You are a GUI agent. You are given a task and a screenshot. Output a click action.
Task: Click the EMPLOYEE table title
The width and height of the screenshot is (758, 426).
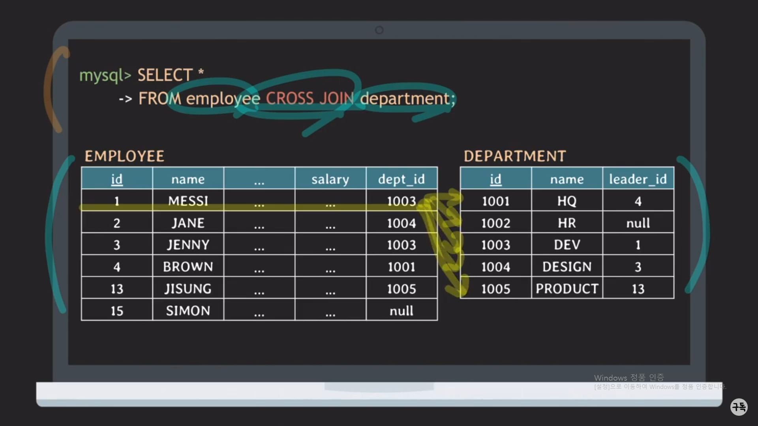[124, 156]
